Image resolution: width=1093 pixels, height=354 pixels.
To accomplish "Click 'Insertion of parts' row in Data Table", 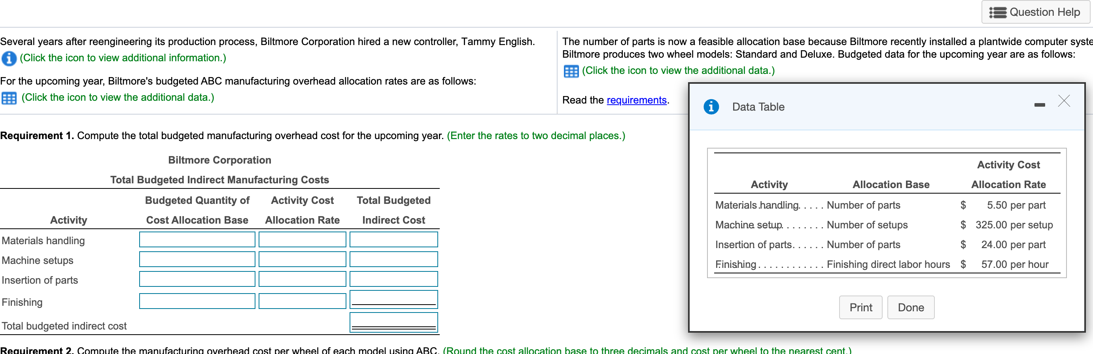I will click(753, 245).
